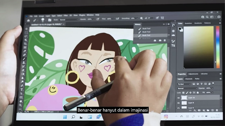Select the Blur (droplet) tool
225x126 pixels.
pos(22,78)
